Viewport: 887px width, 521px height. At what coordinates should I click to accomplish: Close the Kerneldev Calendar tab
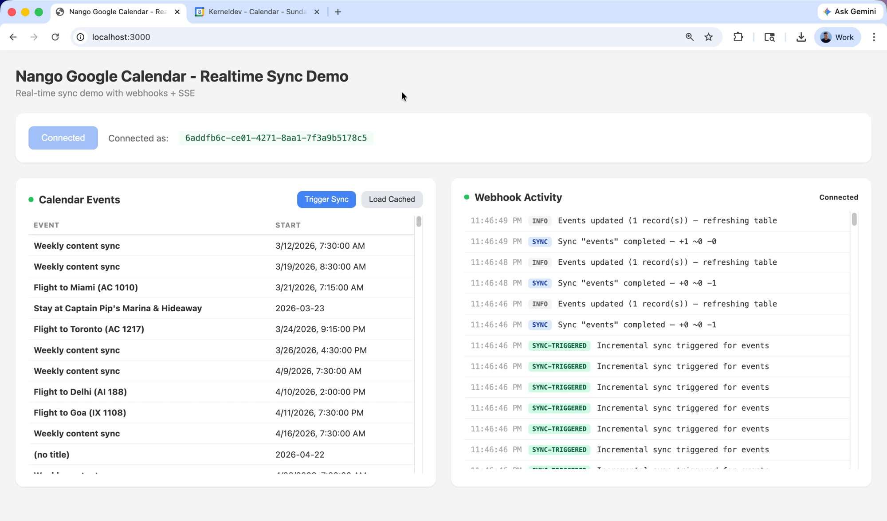coord(317,12)
